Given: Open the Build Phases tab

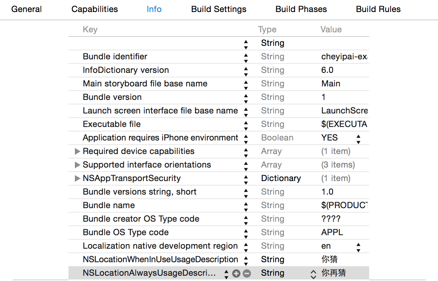Looking at the screenshot, I should 301,9.
